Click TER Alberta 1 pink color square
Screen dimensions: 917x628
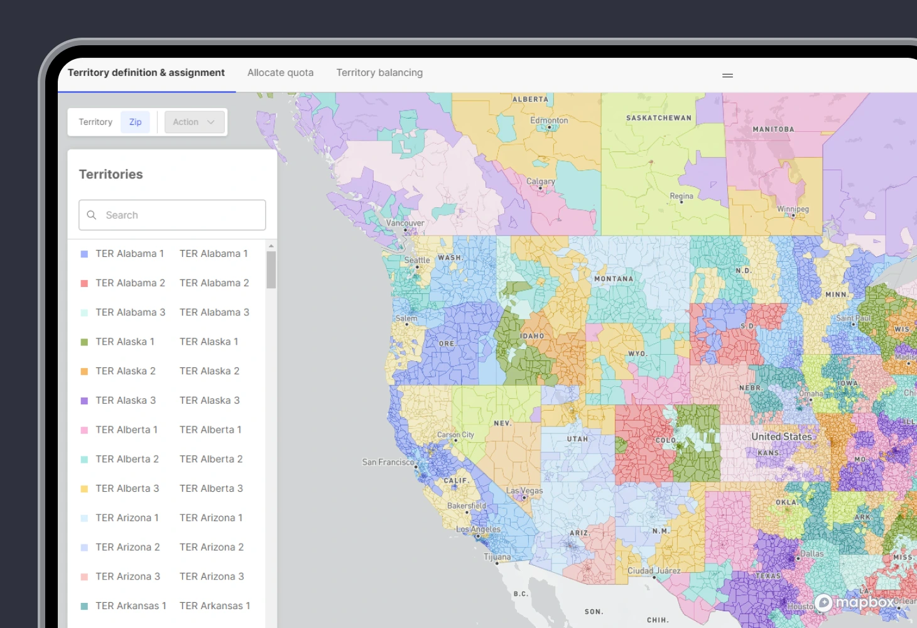coord(84,430)
